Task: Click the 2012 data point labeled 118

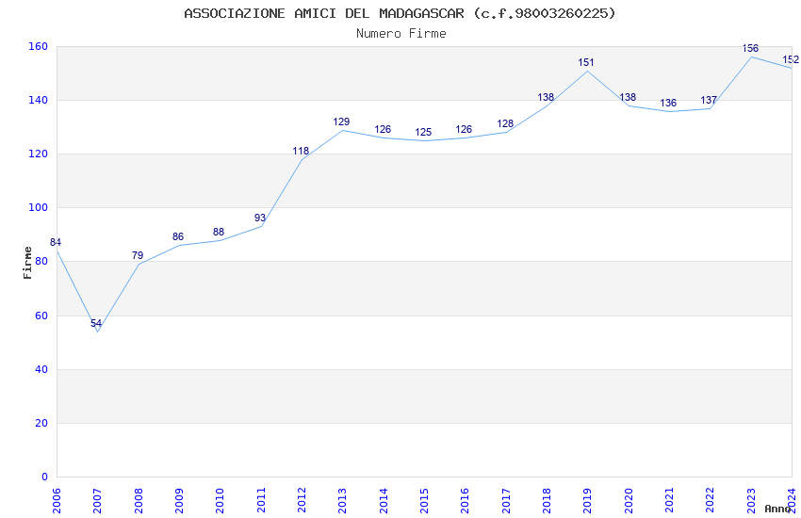Action: tap(301, 151)
